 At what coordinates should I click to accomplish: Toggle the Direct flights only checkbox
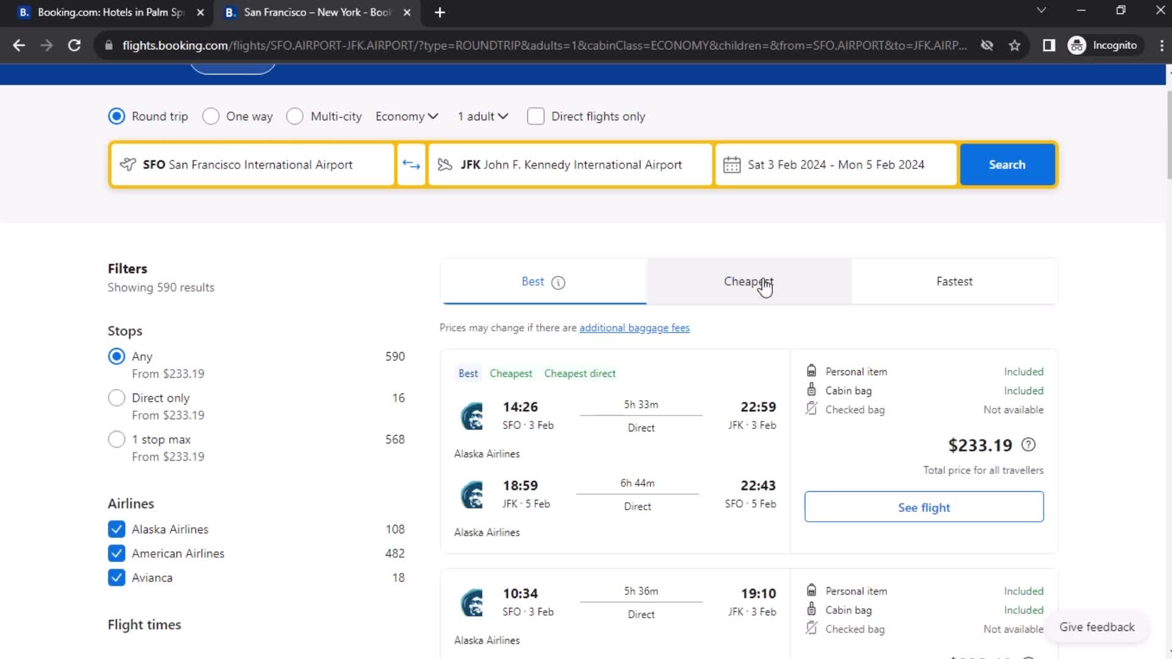(x=535, y=116)
